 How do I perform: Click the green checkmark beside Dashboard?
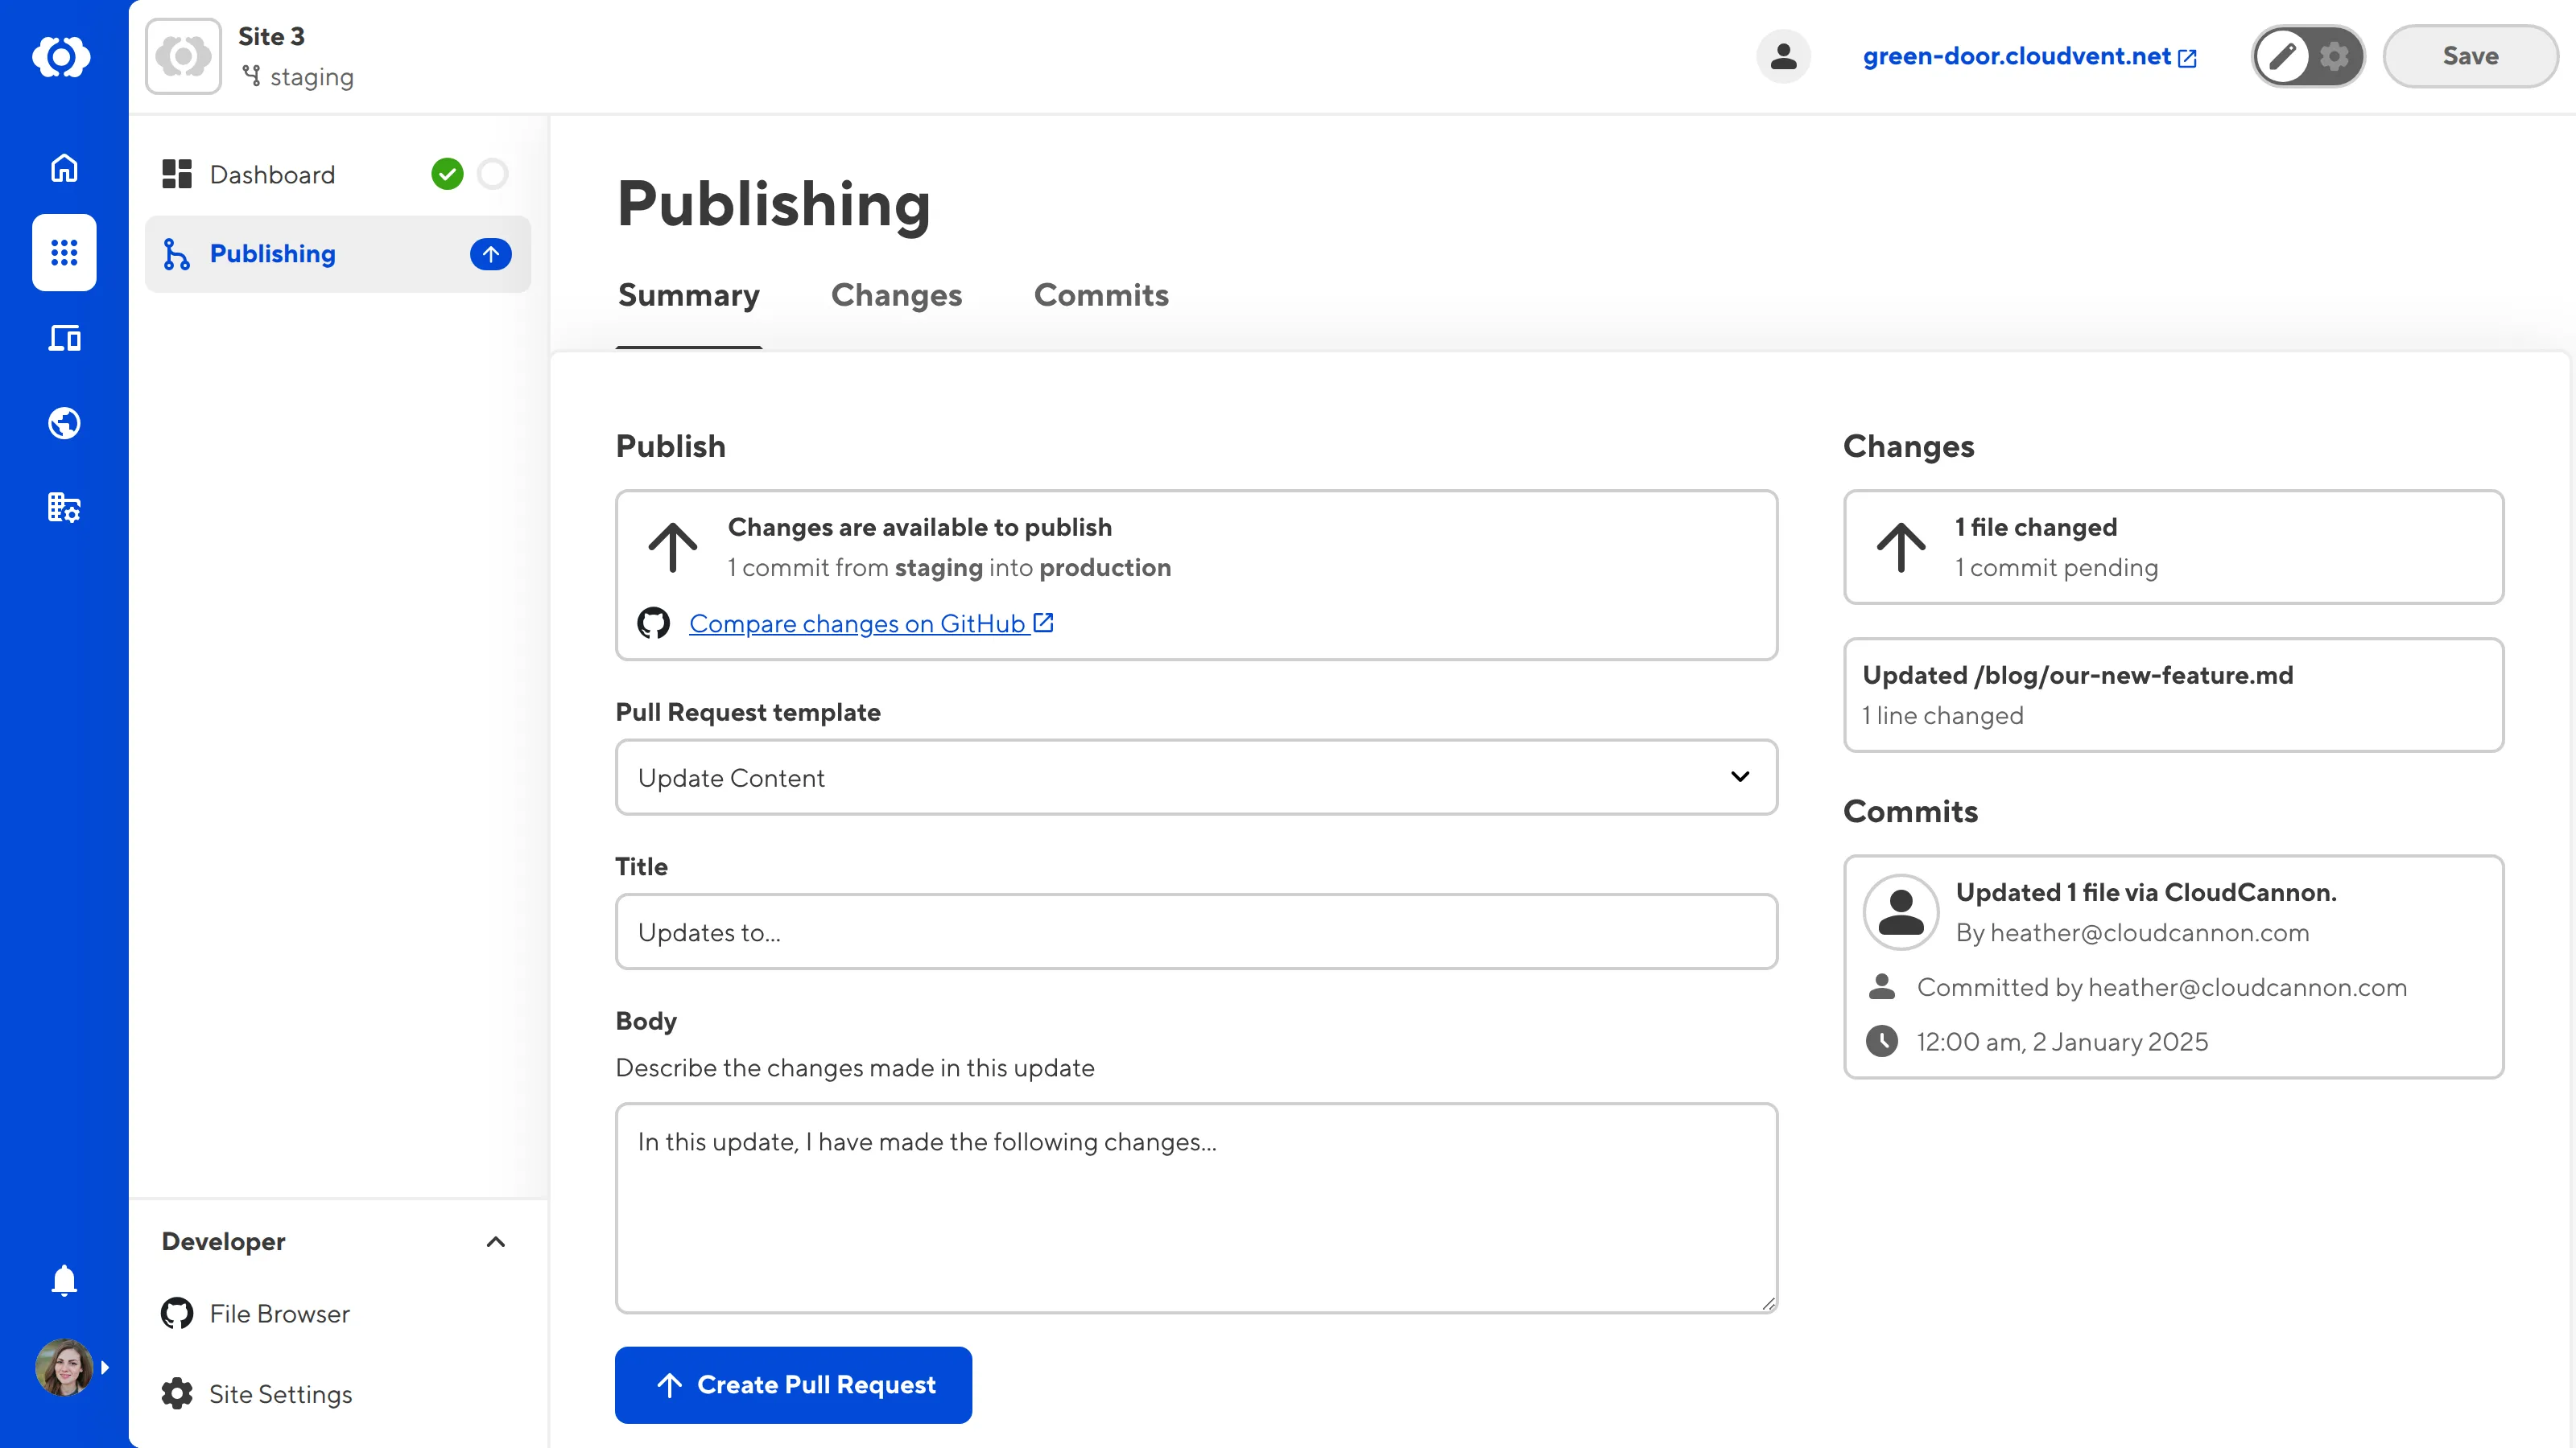pos(448,174)
